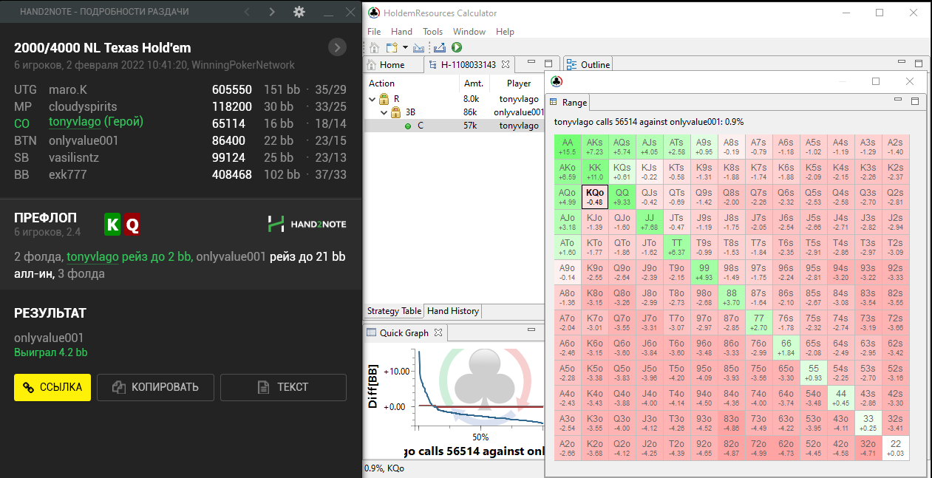Collapse the R action tree row
Image resolution: width=932 pixels, height=478 pixels.
(373, 98)
